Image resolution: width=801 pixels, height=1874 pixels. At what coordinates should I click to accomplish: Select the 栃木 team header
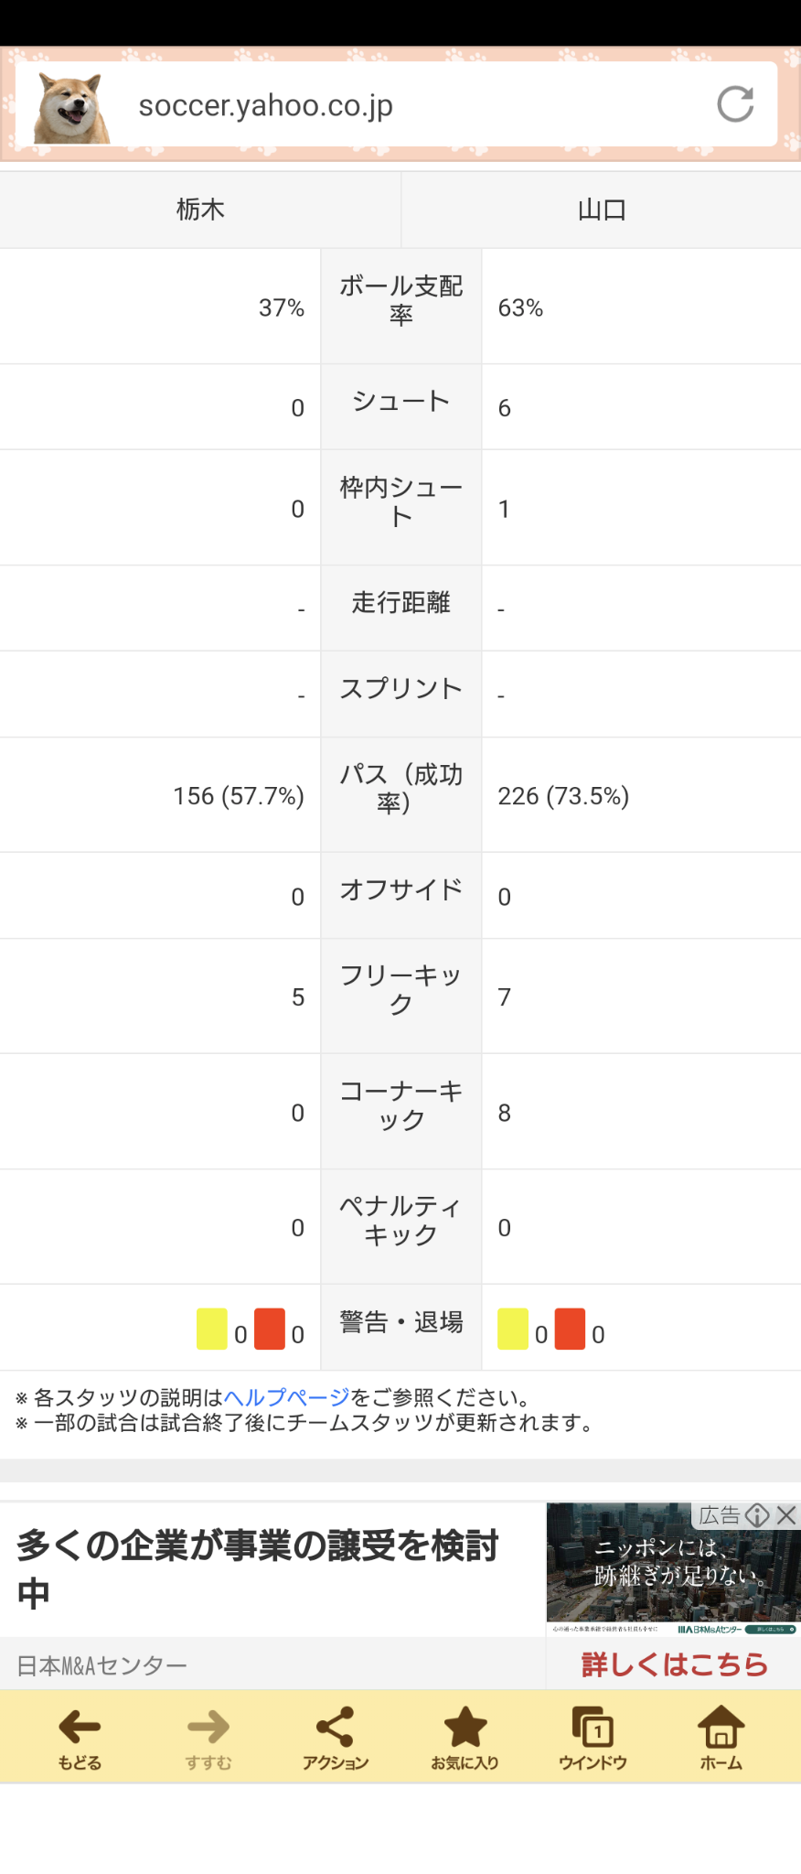[200, 210]
